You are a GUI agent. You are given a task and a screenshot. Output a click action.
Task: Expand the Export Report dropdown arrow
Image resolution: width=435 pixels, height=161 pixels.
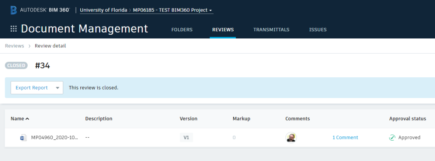coord(57,88)
